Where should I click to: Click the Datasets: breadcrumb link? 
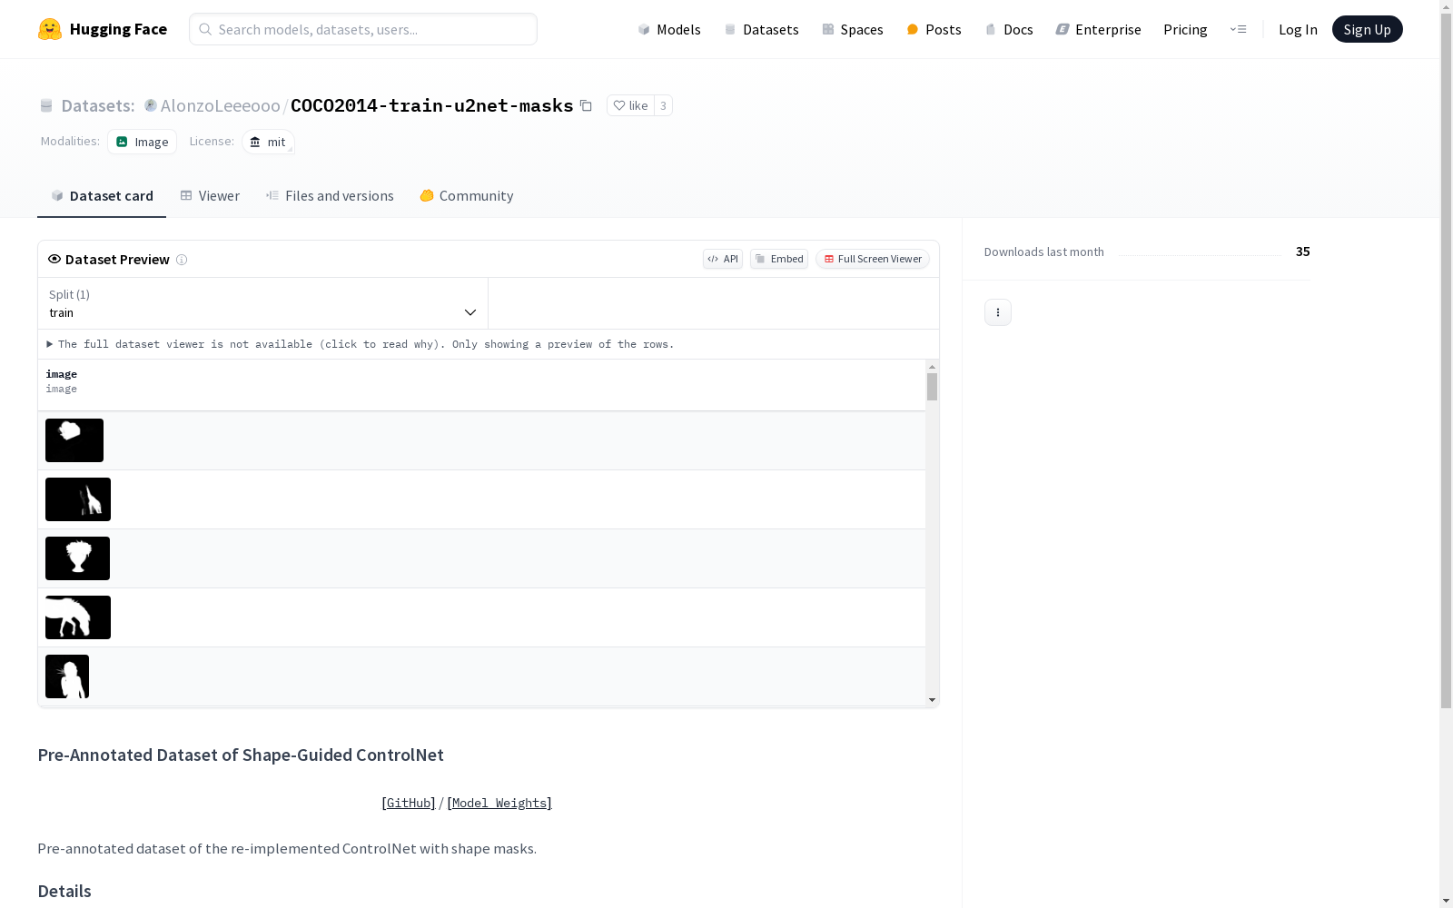point(98,105)
